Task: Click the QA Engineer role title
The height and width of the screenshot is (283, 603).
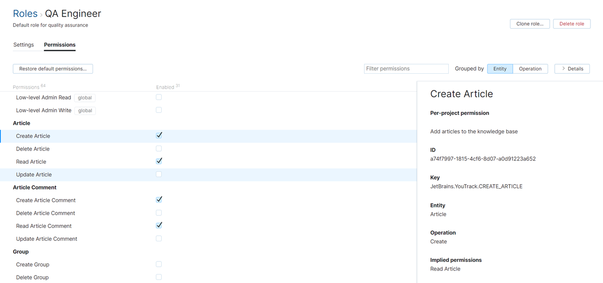Action: [x=73, y=14]
